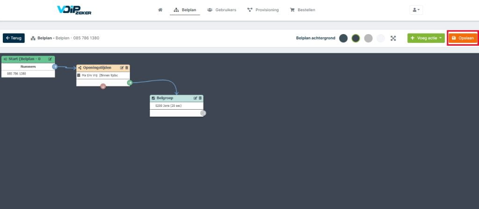
Task: Toggle fullscreen view of the belplan
Action: (393, 38)
